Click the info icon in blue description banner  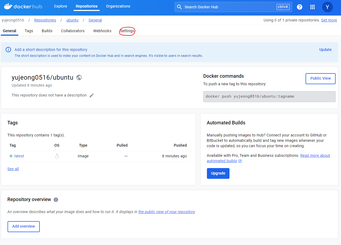pyautogui.click(x=8, y=50)
